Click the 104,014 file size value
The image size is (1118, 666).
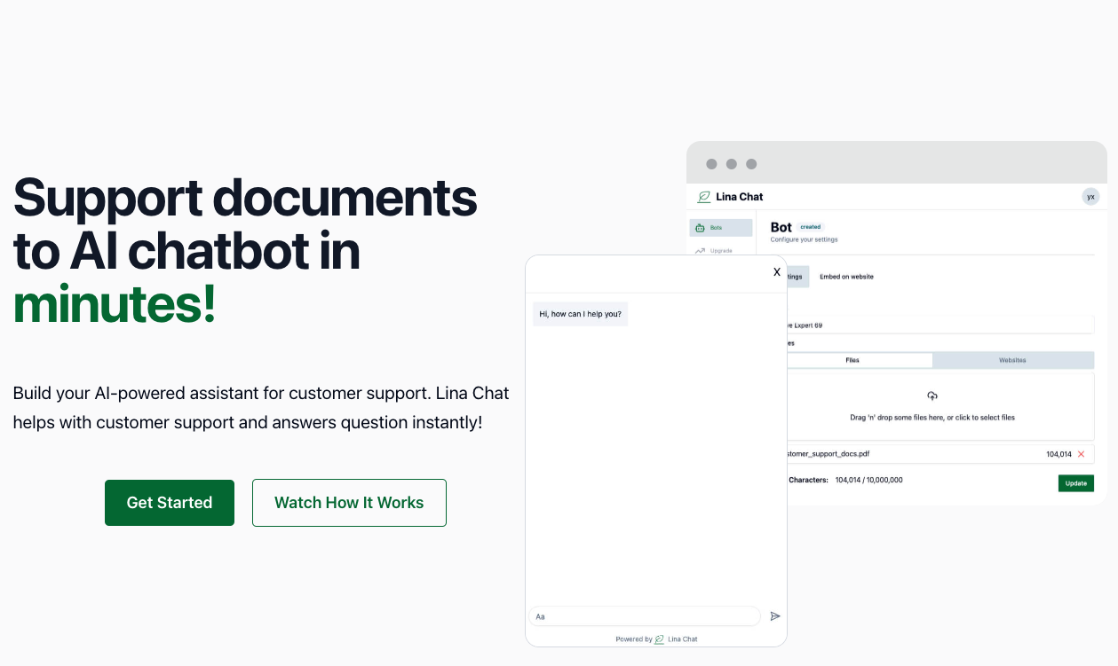pos(1059,454)
